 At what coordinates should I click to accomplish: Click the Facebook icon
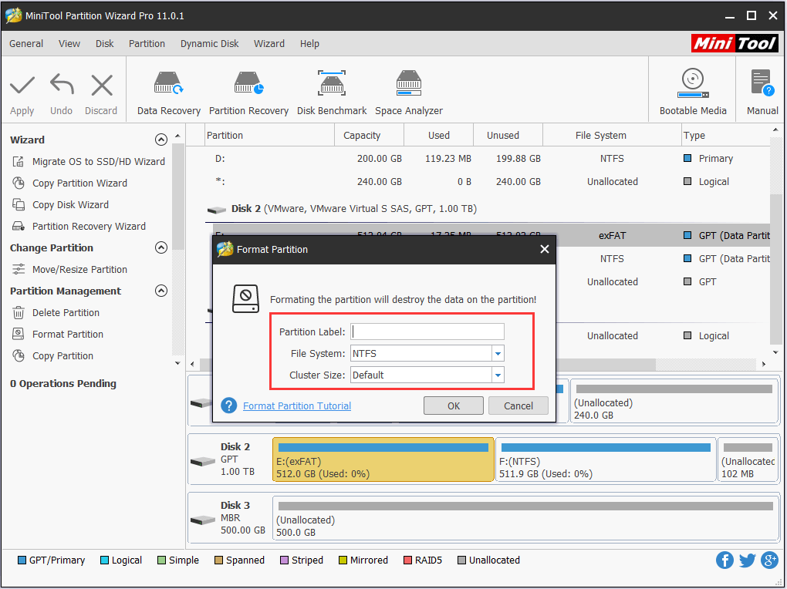tap(725, 560)
